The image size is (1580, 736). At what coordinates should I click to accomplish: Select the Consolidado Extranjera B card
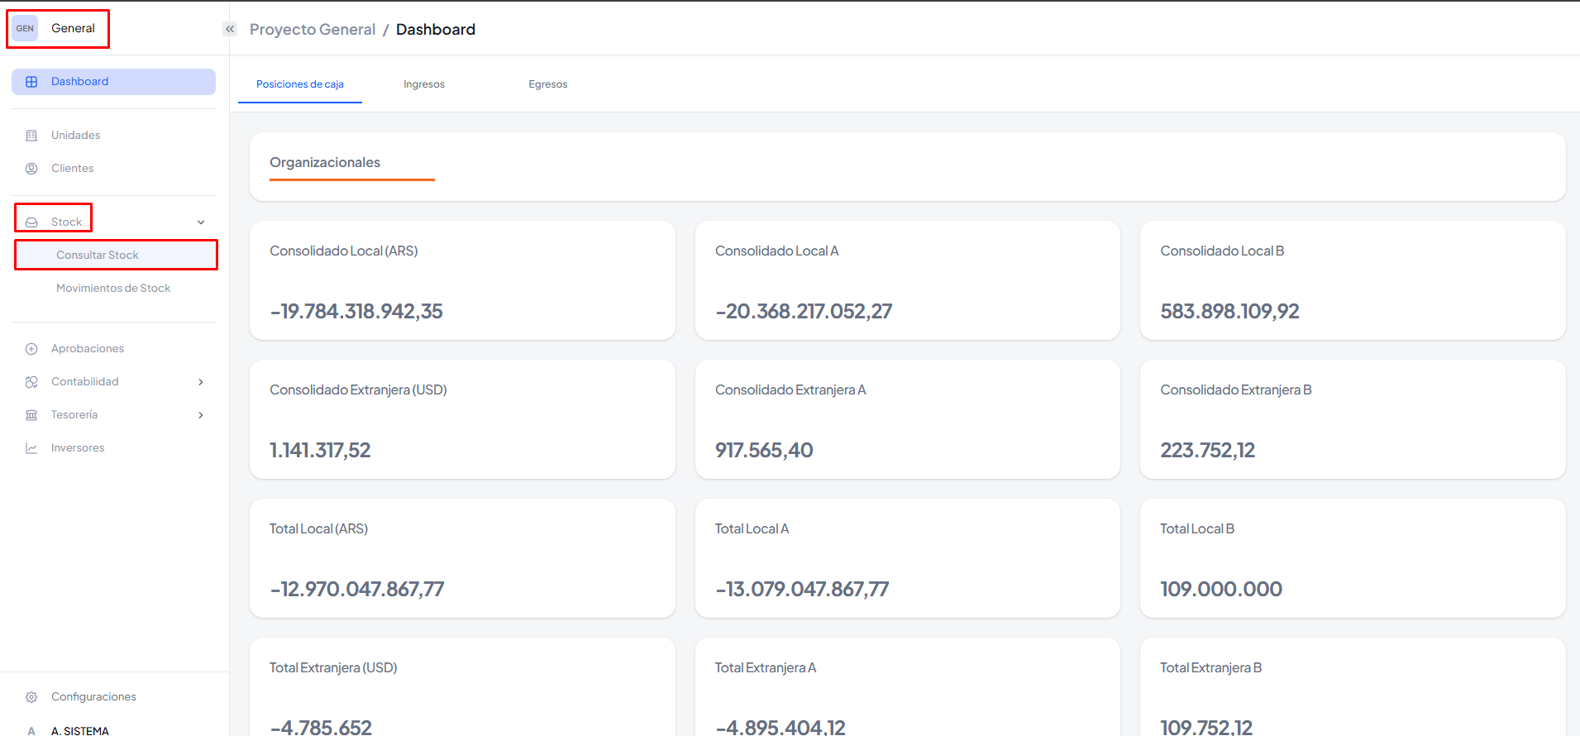pos(1353,419)
